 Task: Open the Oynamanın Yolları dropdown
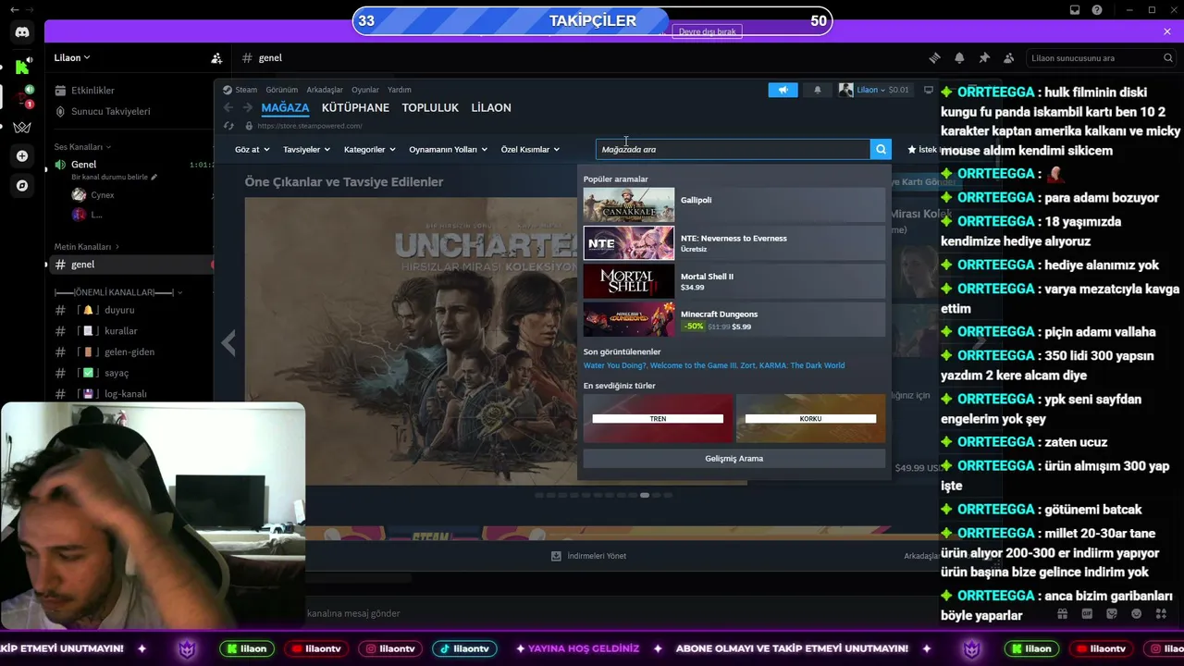click(448, 150)
